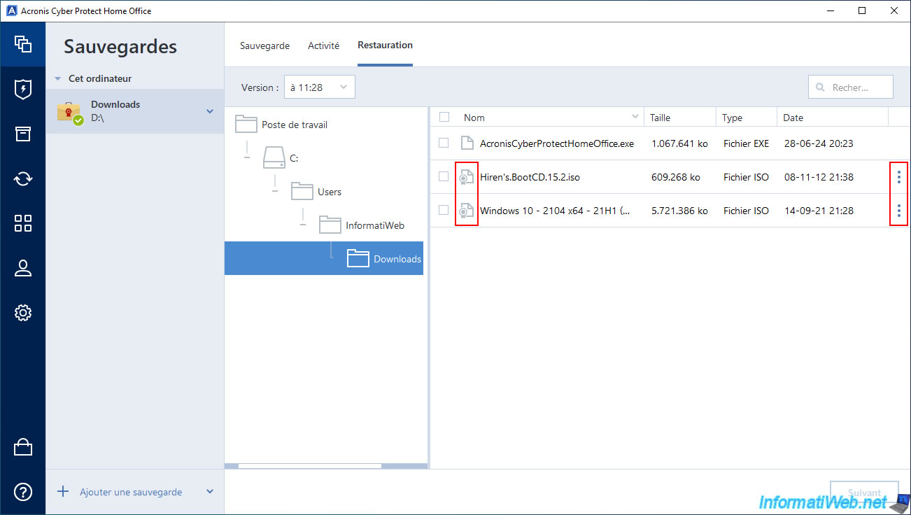Click in the Rechercher search field
The width and height of the screenshot is (911, 515).
point(851,87)
